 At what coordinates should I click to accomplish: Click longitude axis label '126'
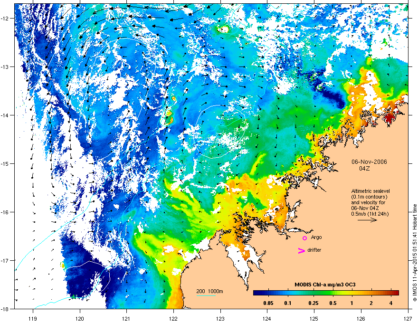pyautogui.click(x=361, y=318)
